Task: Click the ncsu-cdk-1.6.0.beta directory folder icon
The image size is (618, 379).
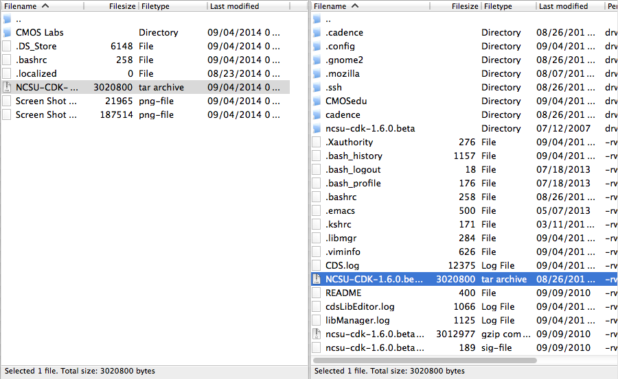Action: coord(317,128)
